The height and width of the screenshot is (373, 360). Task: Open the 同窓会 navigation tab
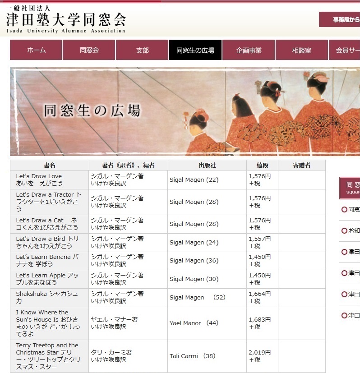tap(89, 50)
